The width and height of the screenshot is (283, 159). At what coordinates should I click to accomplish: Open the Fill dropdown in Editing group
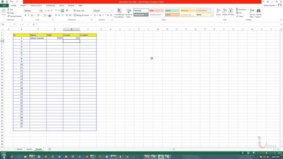point(239,13)
